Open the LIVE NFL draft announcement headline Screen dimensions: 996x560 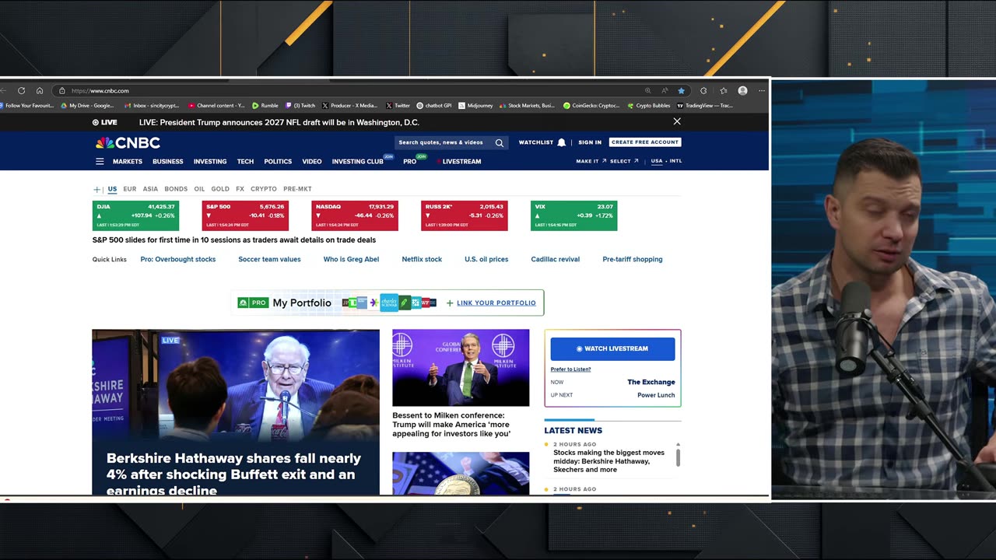(x=279, y=122)
